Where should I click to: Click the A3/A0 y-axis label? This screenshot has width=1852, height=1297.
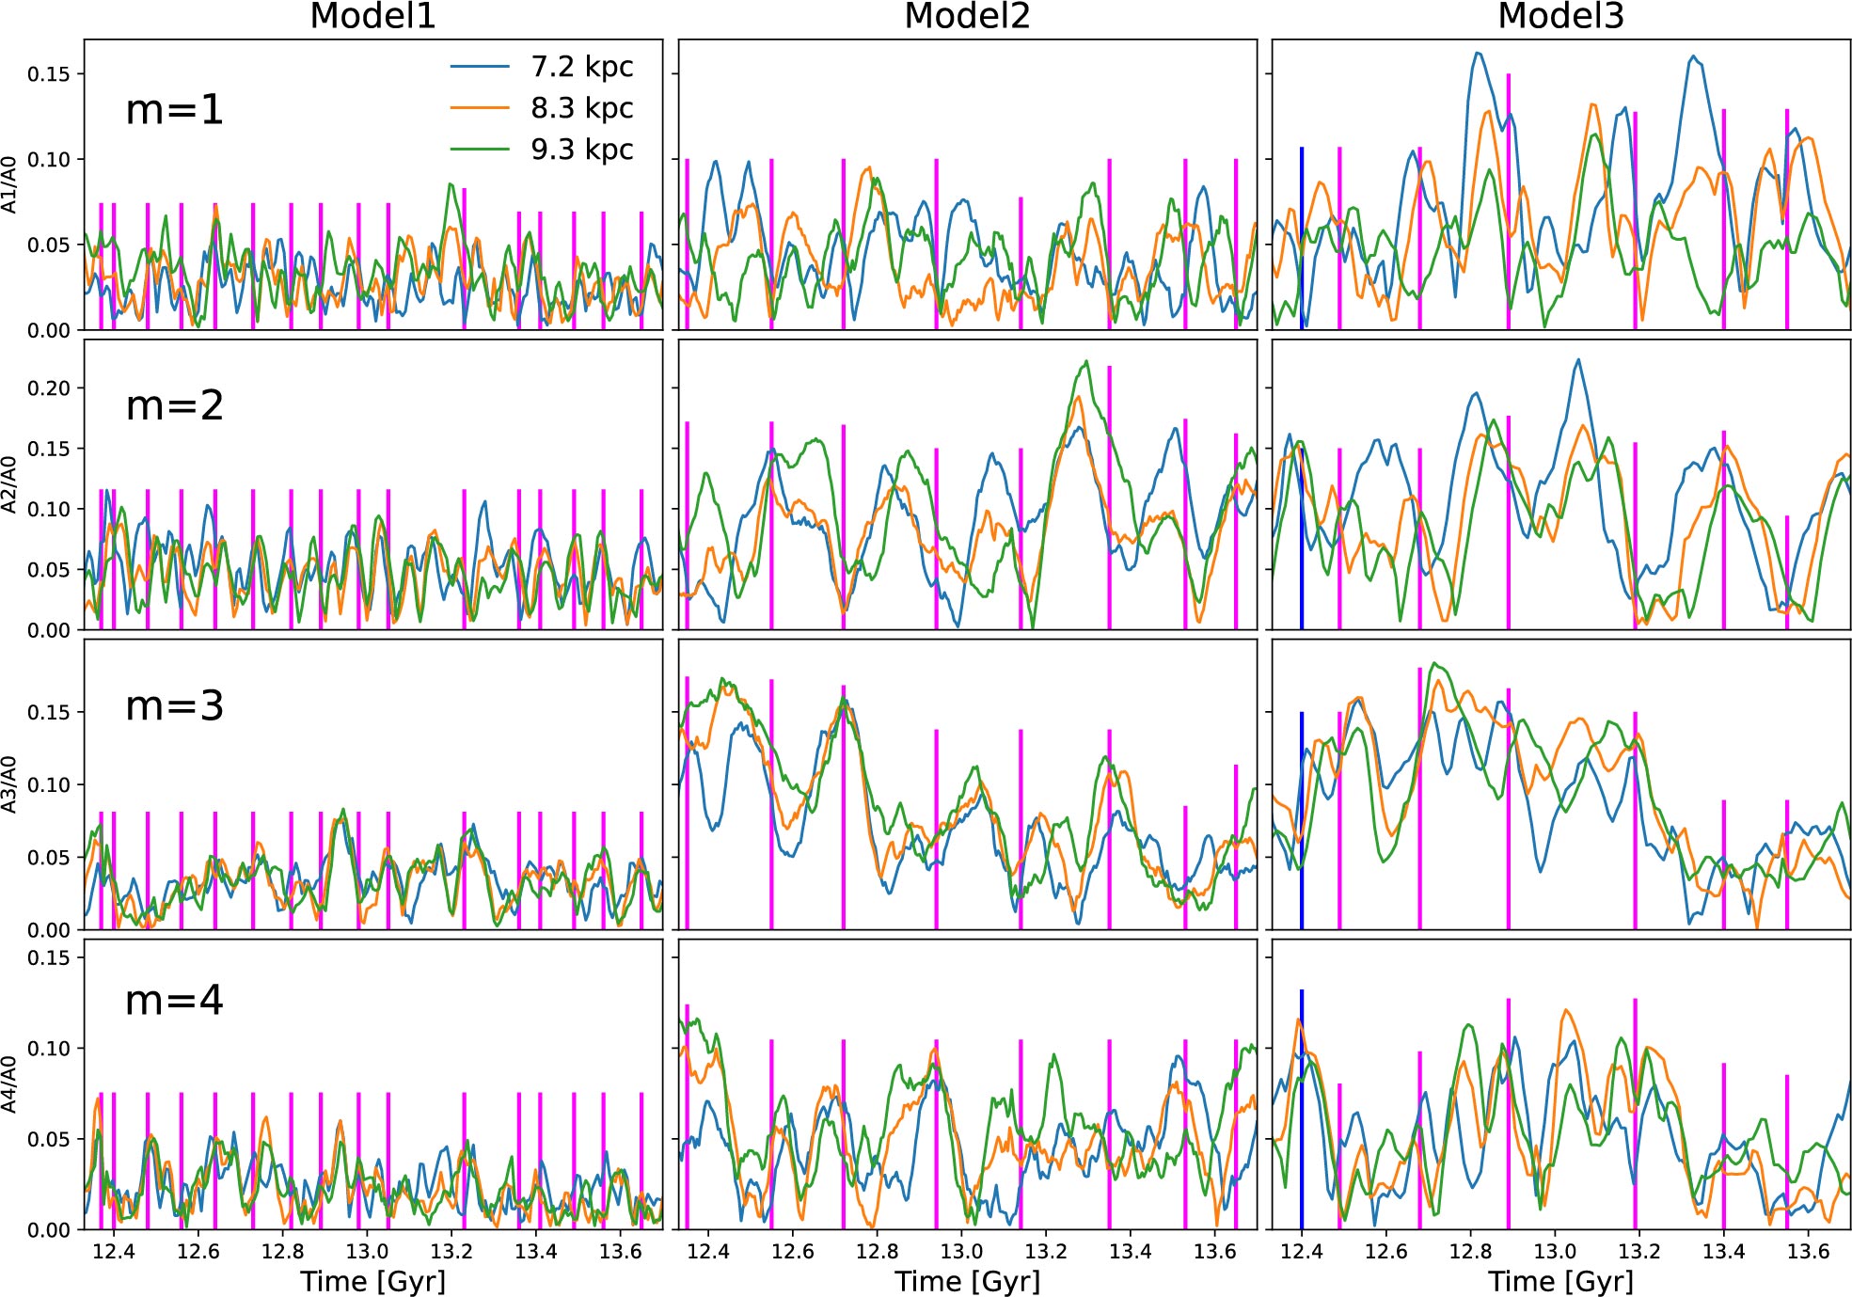[10, 784]
